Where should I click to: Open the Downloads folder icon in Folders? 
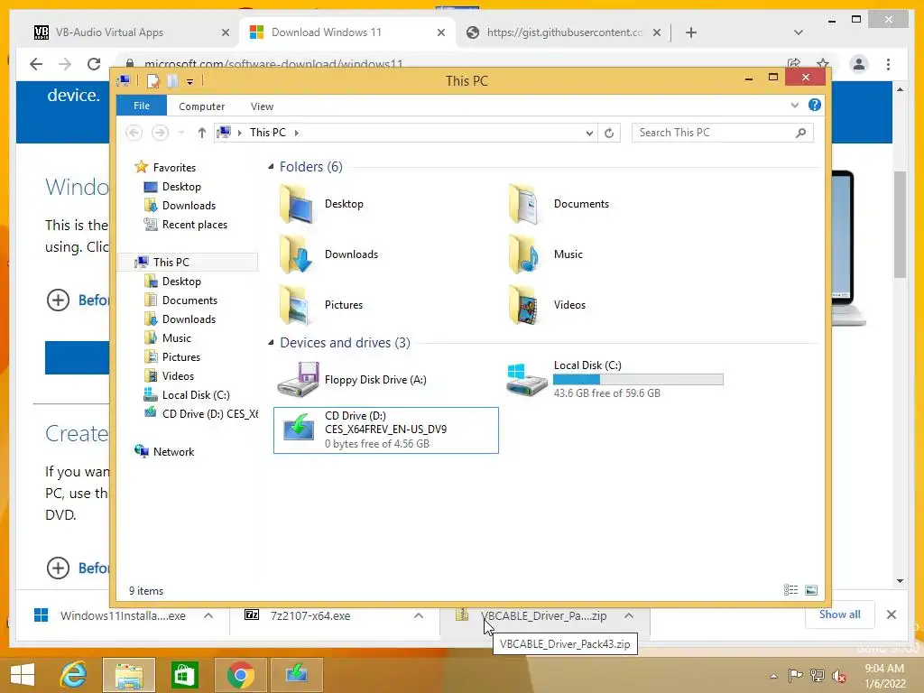[x=296, y=254]
